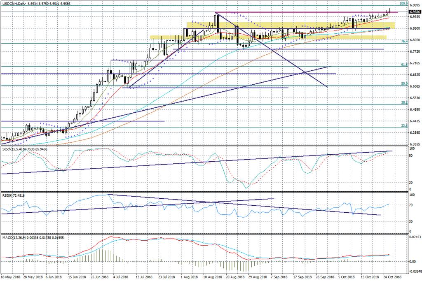Screen dimensions: 422x281
Task: Click the 25 Jun 2018 date label
Action: [x=99, y=277]
